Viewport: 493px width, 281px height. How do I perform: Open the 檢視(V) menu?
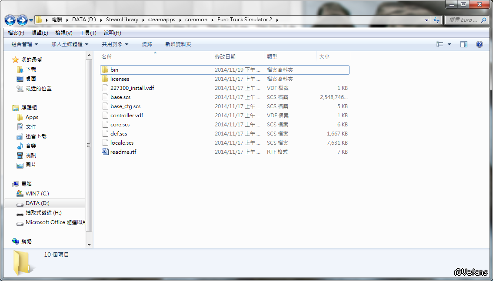click(x=64, y=33)
